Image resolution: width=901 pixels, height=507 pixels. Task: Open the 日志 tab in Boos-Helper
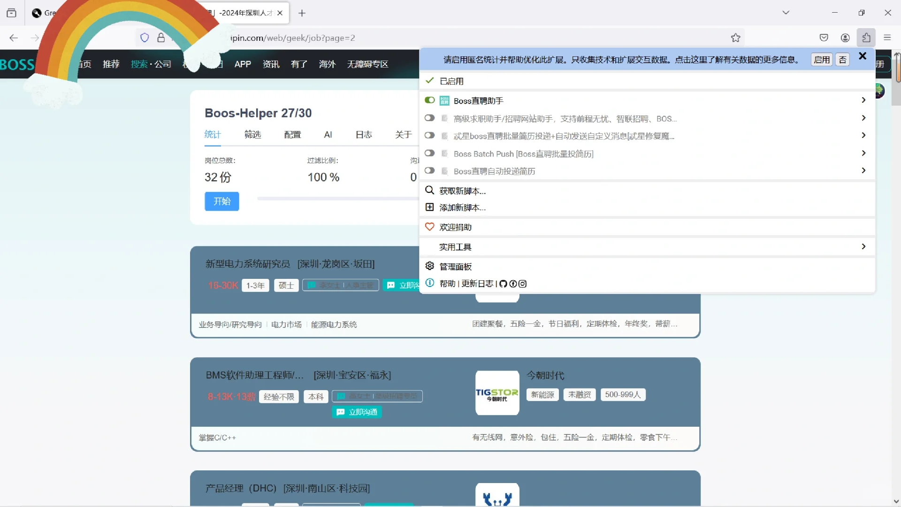[363, 134]
